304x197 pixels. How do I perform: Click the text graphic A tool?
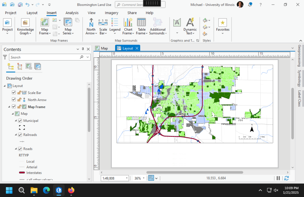click(177, 23)
